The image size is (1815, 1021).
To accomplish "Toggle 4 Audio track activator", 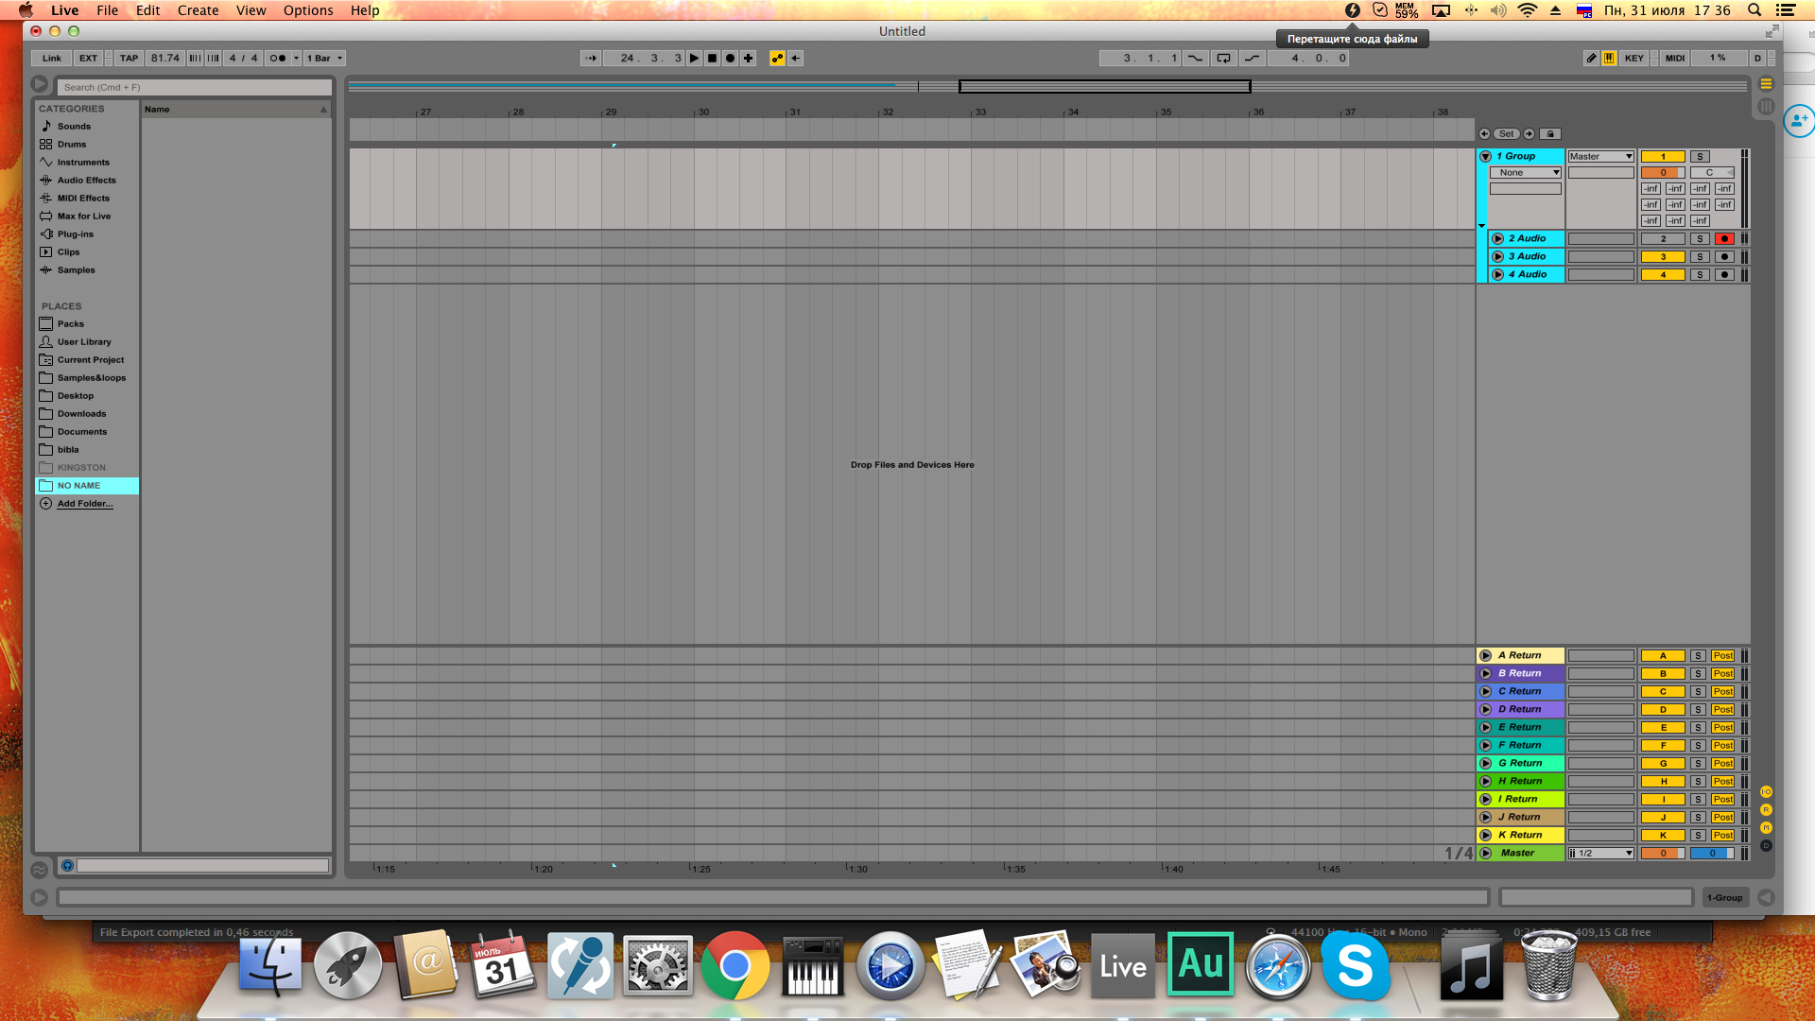I will pos(1663,275).
